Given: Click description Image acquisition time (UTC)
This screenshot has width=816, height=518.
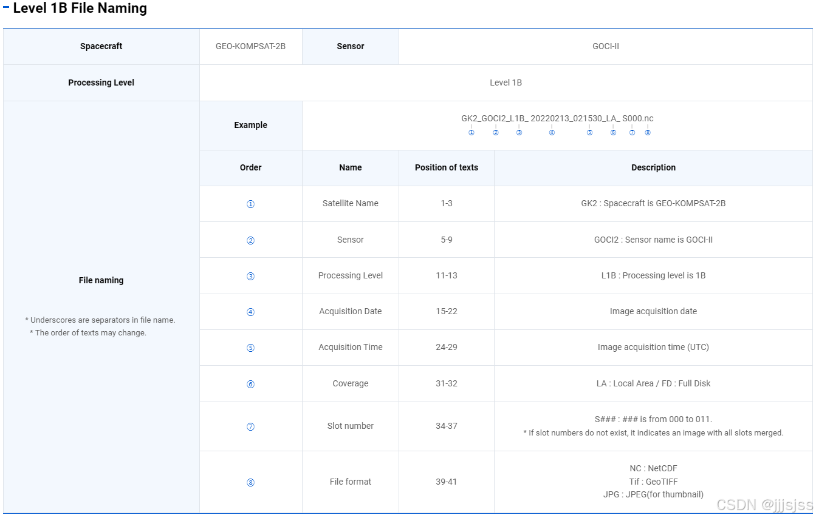Looking at the screenshot, I should click(653, 347).
